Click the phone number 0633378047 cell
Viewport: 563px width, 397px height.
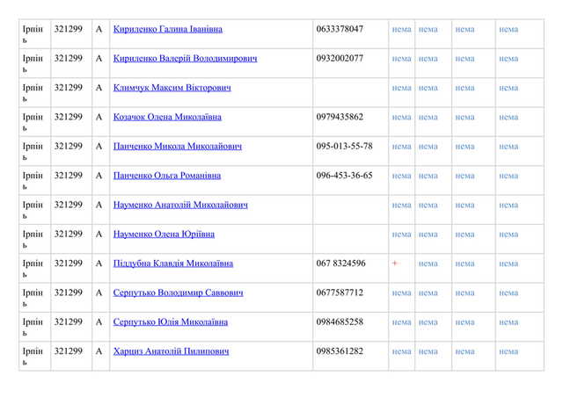[340, 29]
